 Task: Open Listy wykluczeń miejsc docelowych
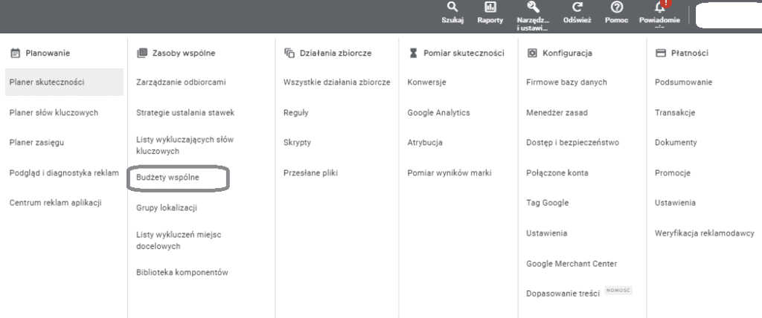click(x=179, y=240)
